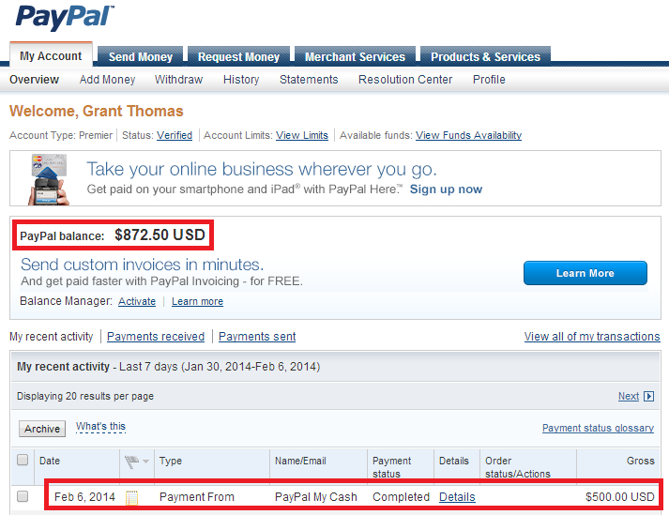Viewport: 669px width, 515px height.
Task: Select Withdraw in the submenu
Action: click(x=179, y=80)
